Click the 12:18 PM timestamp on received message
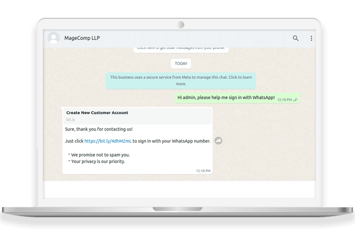This screenshot has height=235, width=355. tap(203, 171)
